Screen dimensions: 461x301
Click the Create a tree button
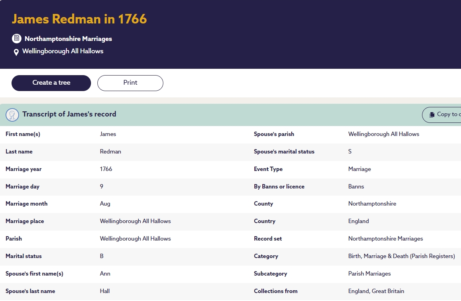[x=51, y=83]
